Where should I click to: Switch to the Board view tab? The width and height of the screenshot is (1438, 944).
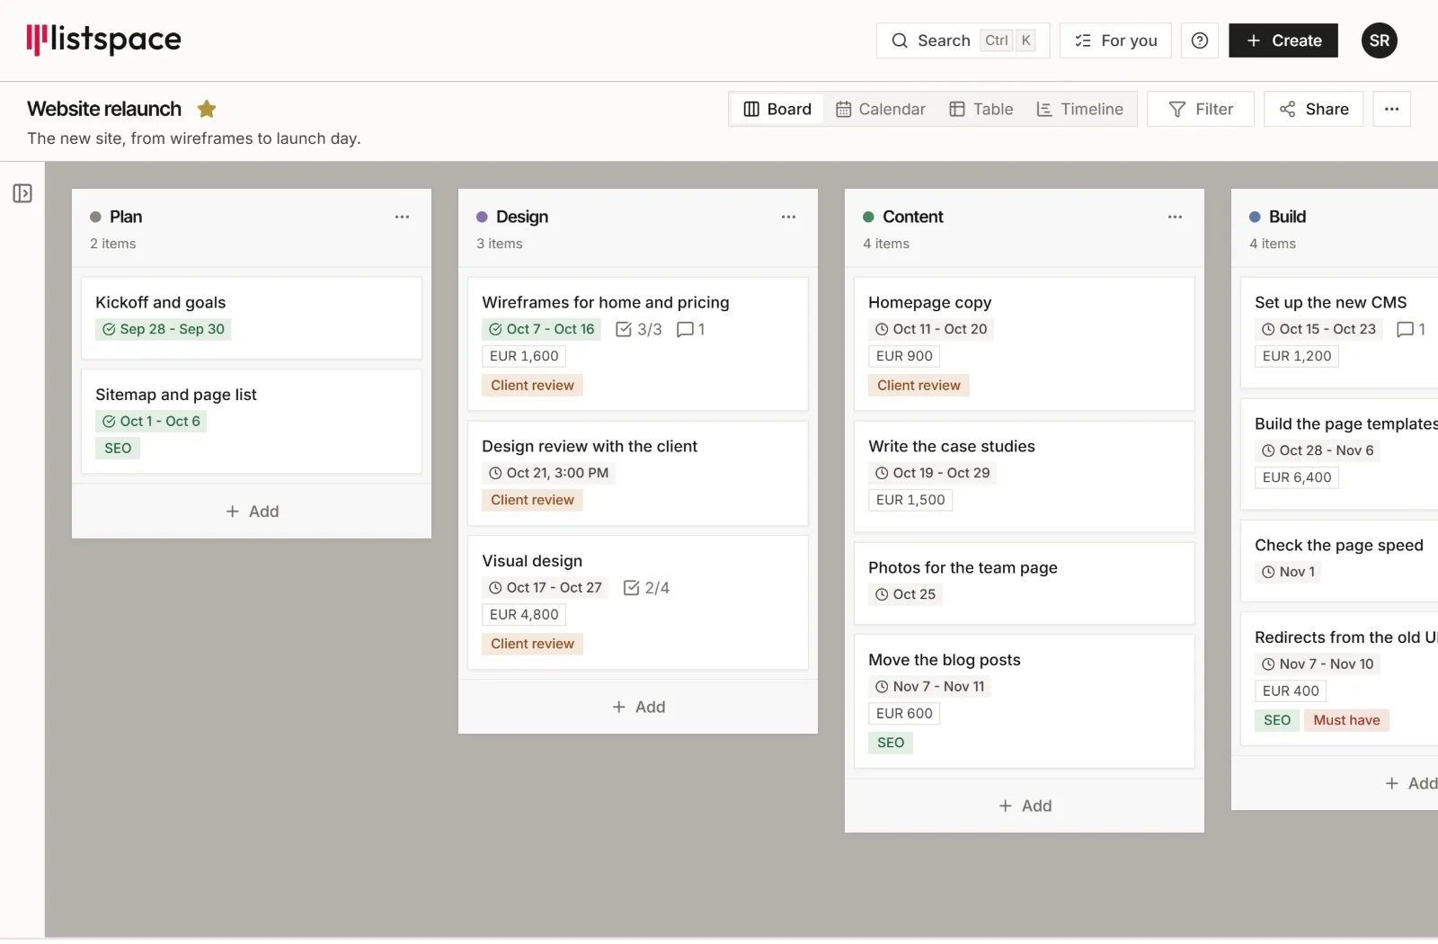click(x=777, y=109)
